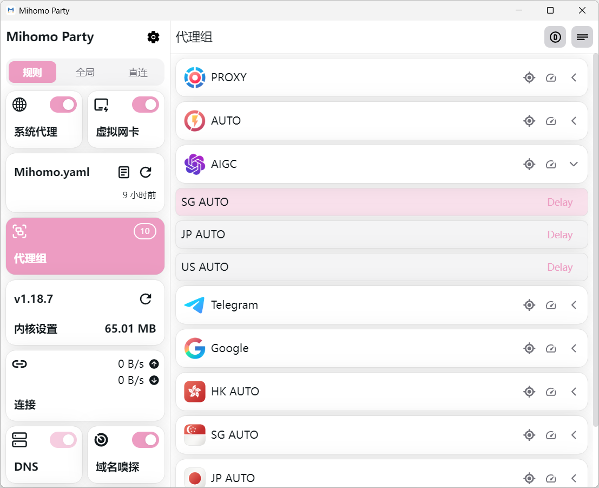This screenshot has height=488, width=599.
Task: Toggle the delay display button in the header
Action: (x=555, y=37)
